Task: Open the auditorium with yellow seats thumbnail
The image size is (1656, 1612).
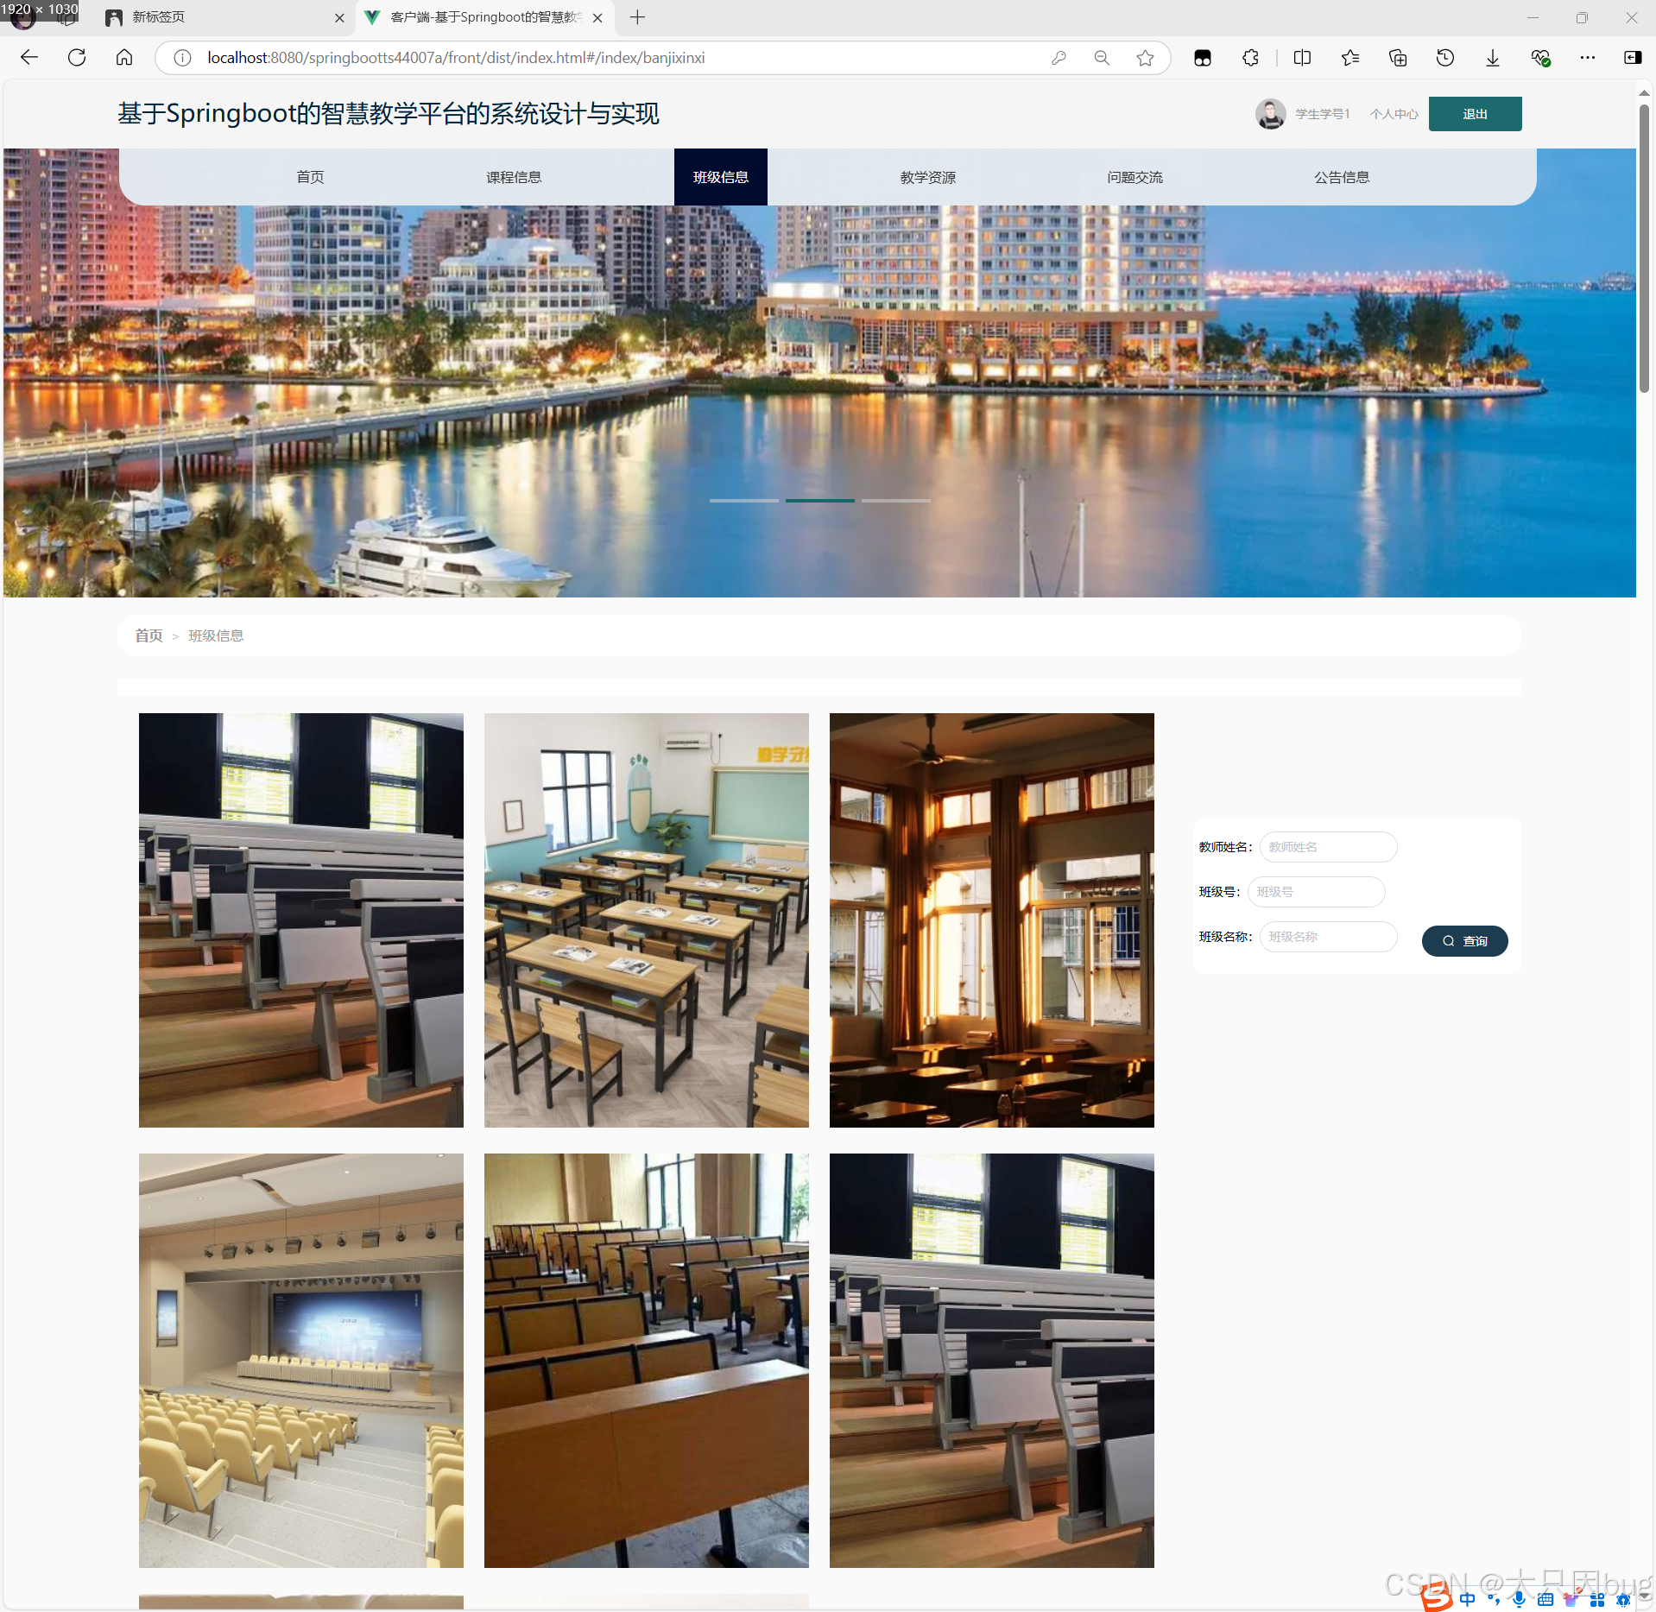Action: pyautogui.click(x=300, y=1361)
